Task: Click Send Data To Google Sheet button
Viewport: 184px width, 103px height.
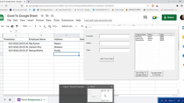Action: (141, 74)
